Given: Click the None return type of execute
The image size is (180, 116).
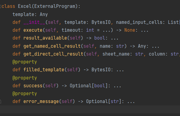Looking at the screenshot, I should 130,30.
